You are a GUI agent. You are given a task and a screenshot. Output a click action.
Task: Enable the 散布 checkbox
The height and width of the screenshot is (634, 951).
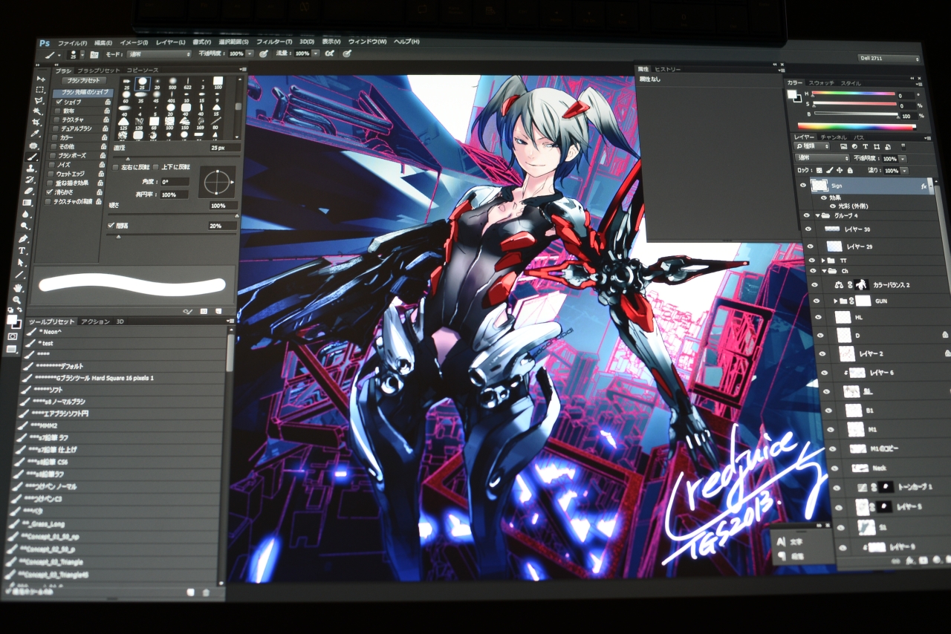click(57, 111)
